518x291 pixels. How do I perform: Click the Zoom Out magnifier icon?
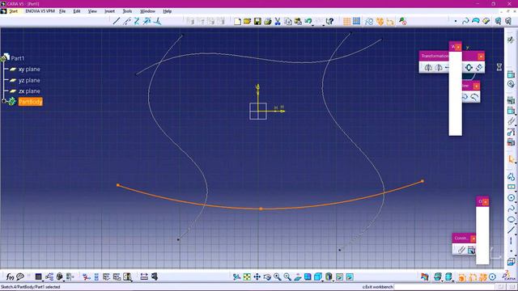[x=287, y=276]
